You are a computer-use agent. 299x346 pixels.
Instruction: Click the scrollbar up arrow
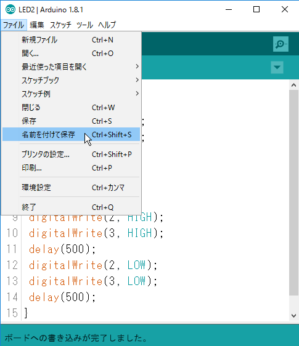click(293, 85)
